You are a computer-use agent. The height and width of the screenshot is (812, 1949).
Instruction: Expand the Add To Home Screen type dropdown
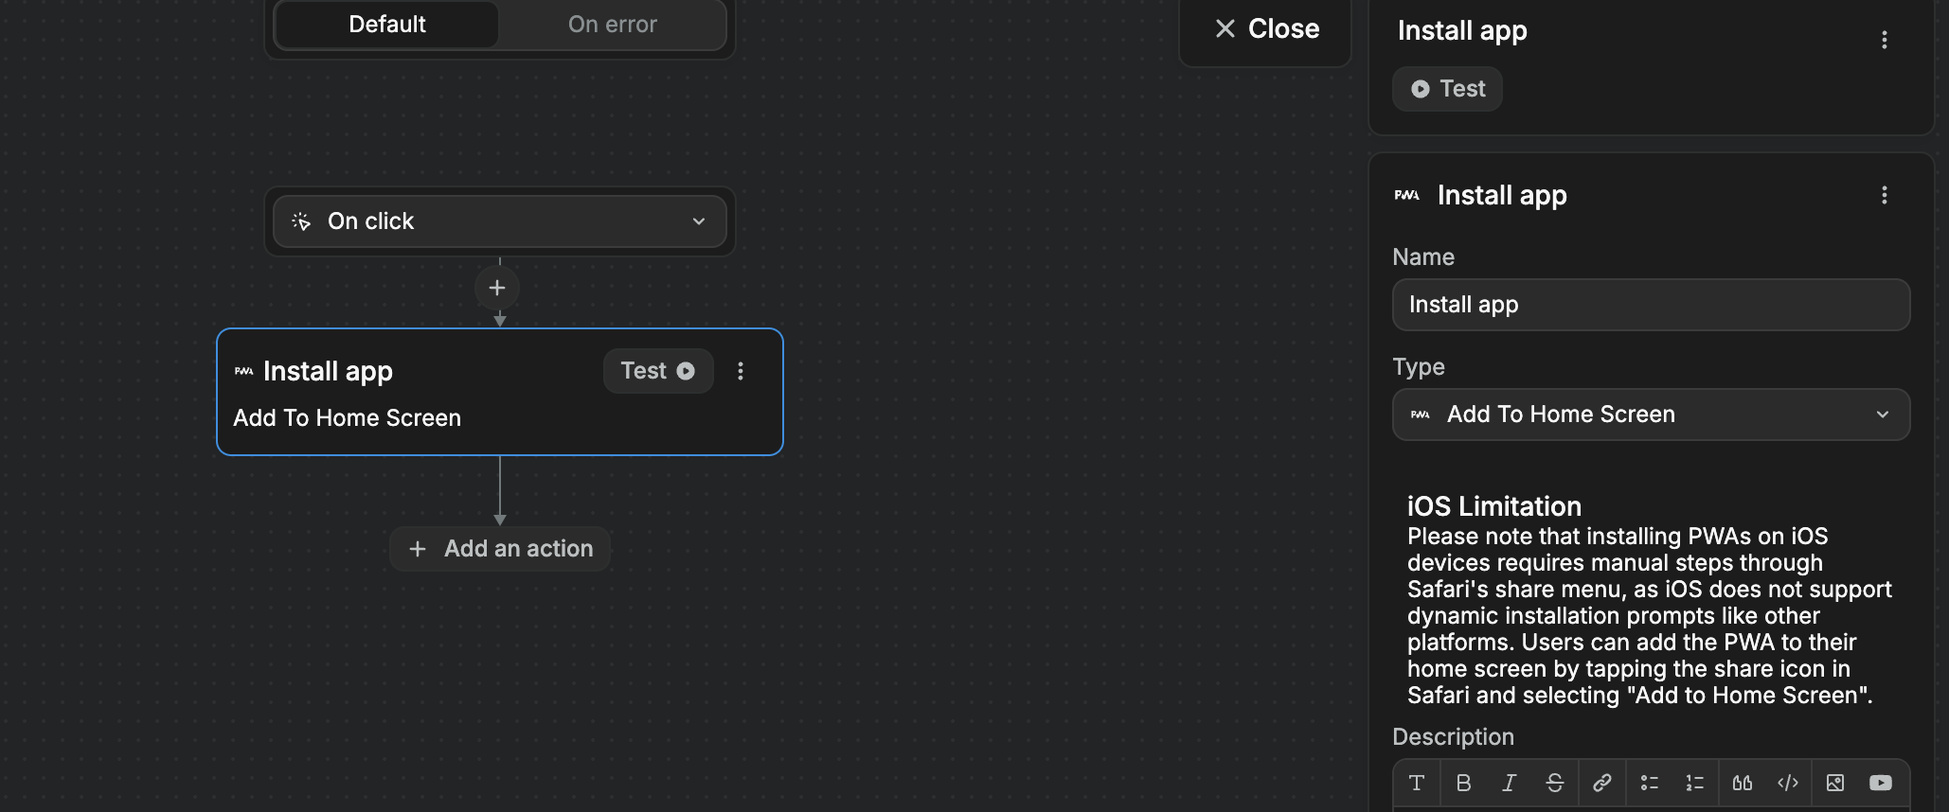tap(1651, 415)
